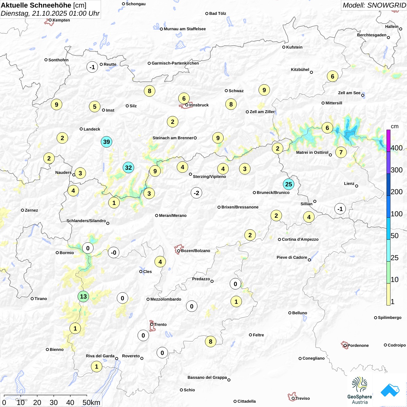Click the -1 station marker beside Reutte

point(92,67)
